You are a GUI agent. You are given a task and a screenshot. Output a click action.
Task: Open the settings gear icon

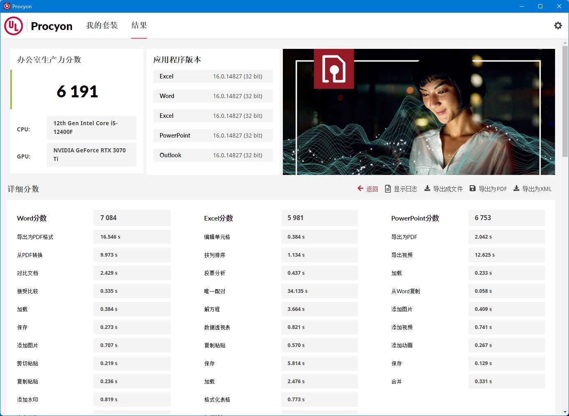click(x=558, y=25)
